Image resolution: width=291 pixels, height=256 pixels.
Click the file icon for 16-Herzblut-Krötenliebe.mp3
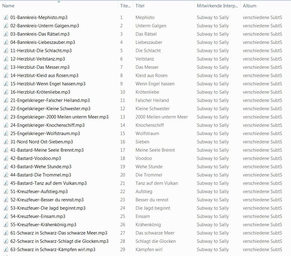click(x=6, y=92)
